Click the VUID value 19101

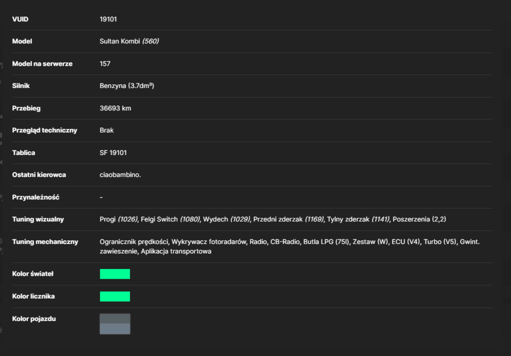pyautogui.click(x=108, y=19)
